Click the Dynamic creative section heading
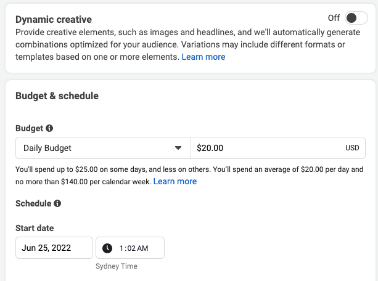Image resolution: width=378 pixels, height=281 pixels. click(x=54, y=20)
